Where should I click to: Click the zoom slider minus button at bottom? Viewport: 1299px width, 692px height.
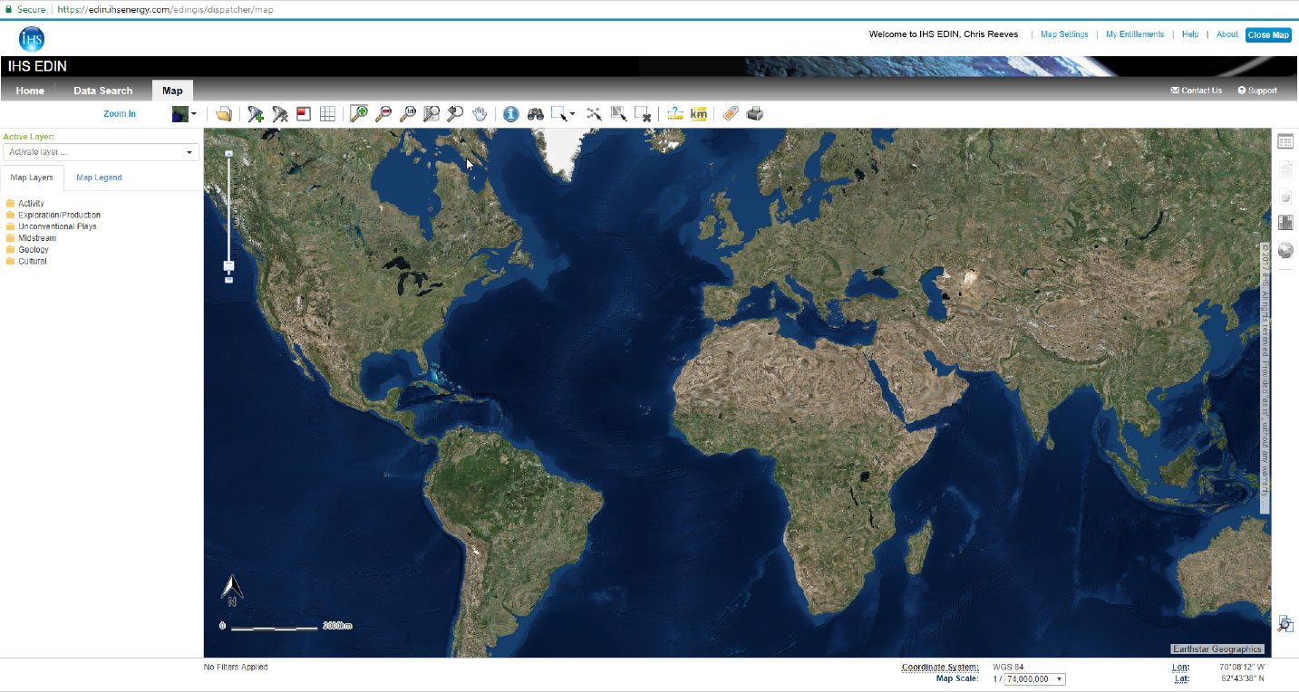(228, 280)
